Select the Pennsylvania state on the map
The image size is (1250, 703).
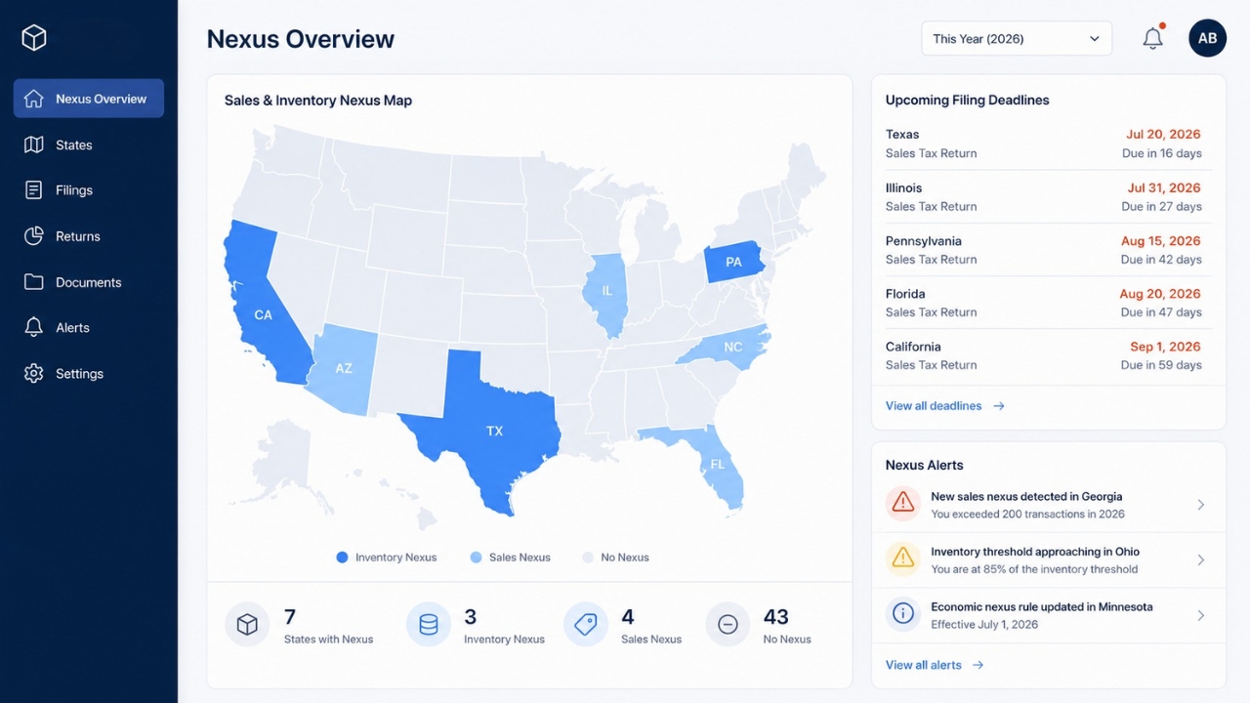tap(734, 262)
